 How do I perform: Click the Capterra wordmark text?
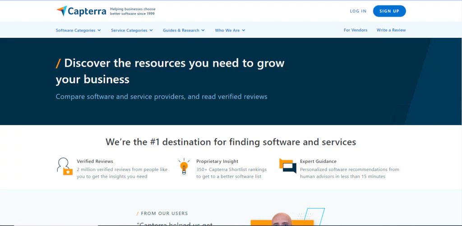pos(87,11)
